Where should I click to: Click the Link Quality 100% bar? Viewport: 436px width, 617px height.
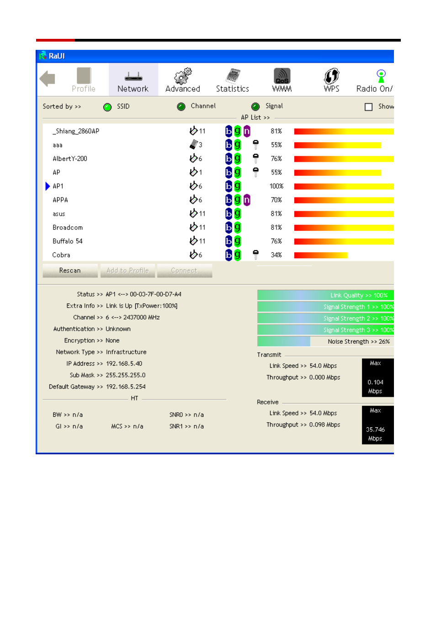pos(325,295)
